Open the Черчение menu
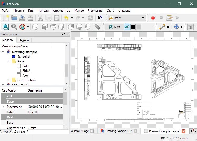 click(x=95, y=11)
